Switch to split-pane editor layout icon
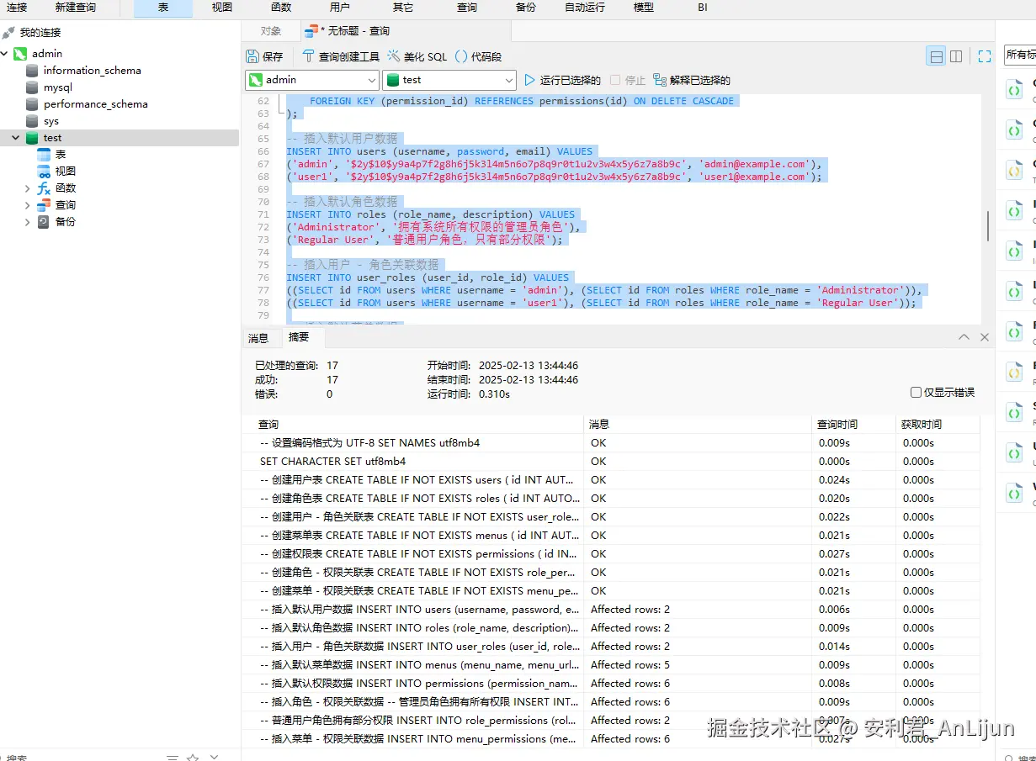Image resolution: width=1036 pixels, height=761 pixels. pyautogui.click(x=956, y=56)
